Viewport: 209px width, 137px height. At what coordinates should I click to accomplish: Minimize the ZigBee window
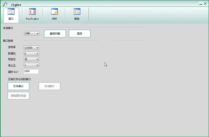(201, 4)
